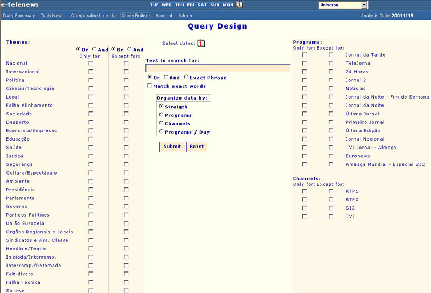Check Only for Politica theme
Image resolution: width=431 pixels, height=293 pixels.
[x=91, y=80]
